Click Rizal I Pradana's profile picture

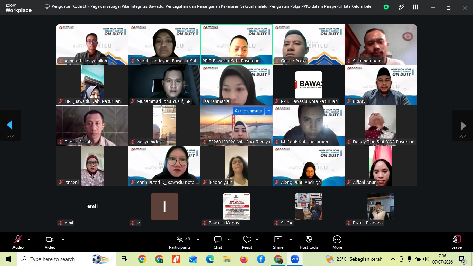381,206
